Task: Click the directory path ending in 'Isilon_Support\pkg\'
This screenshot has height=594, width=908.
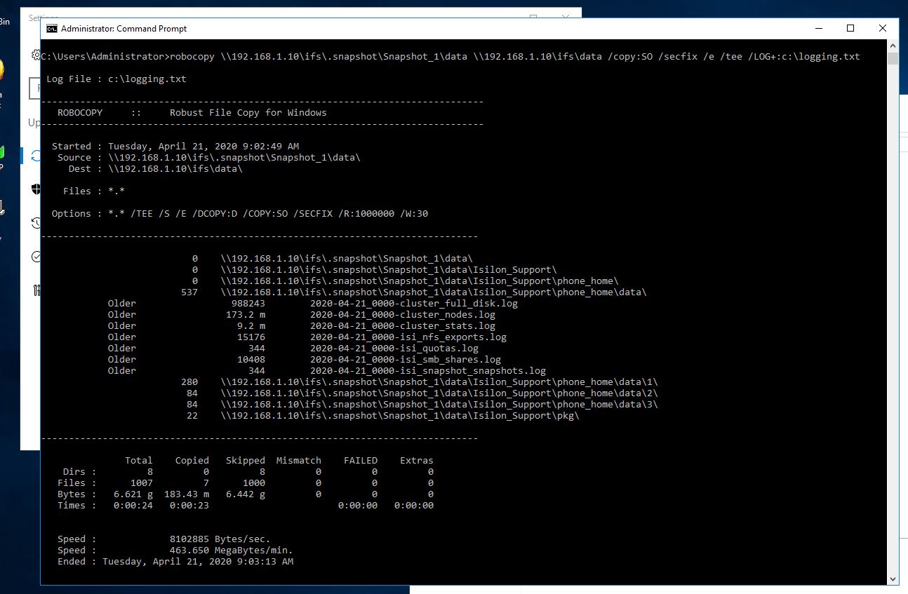Action: tap(400, 415)
